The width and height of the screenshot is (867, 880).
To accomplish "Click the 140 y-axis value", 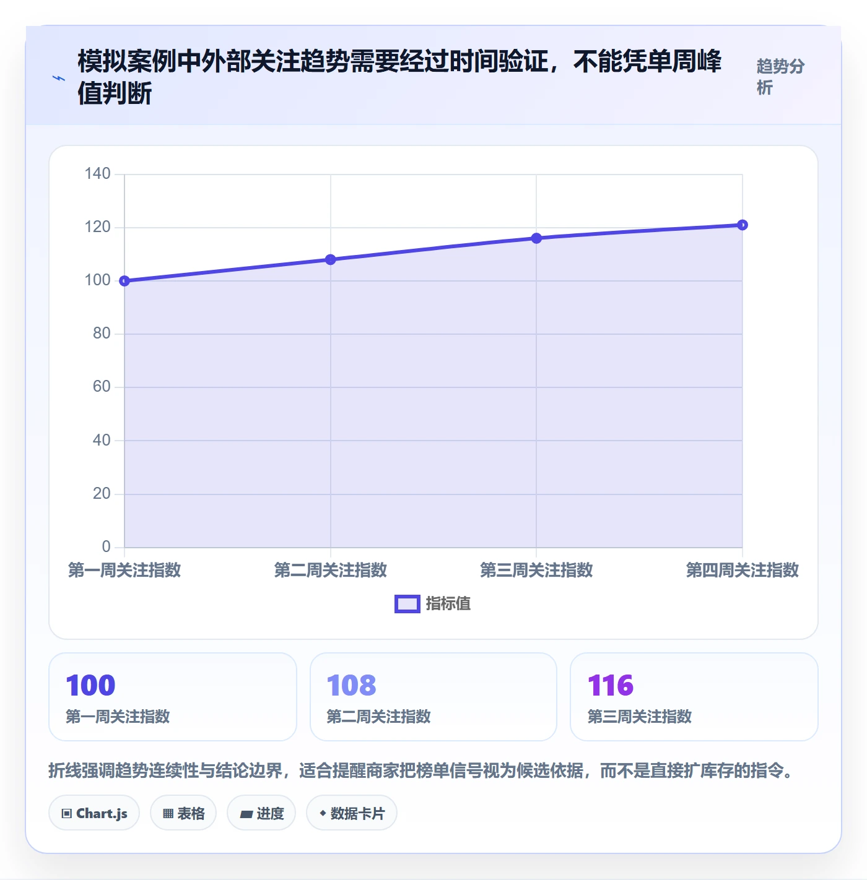I will click(x=98, y=174).
